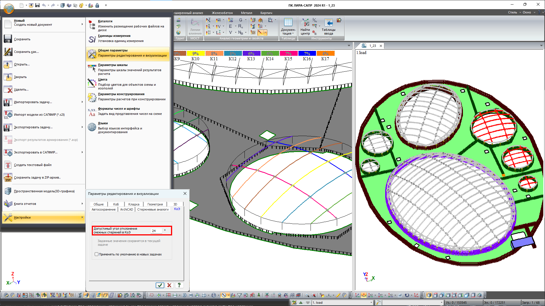Open Пространственная модель (3D-графика)
This screenshot has width=545, height=306.
(x=44, y=191)
